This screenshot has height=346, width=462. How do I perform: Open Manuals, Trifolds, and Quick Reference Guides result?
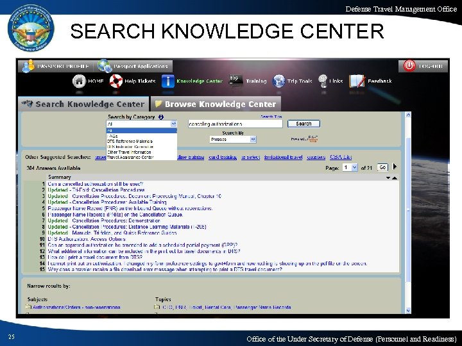(112, 233)
